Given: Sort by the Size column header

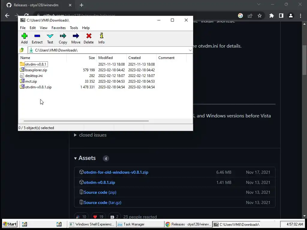Looking at the screenshot, I should pyautogui.click(x=82, y=58).
